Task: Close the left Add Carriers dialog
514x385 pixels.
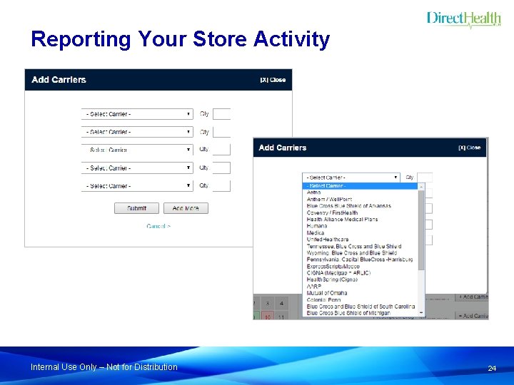Action: click(x=273, y=80)
